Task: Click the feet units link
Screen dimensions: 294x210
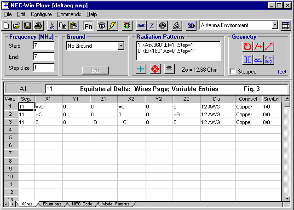Action: point(282,72)
